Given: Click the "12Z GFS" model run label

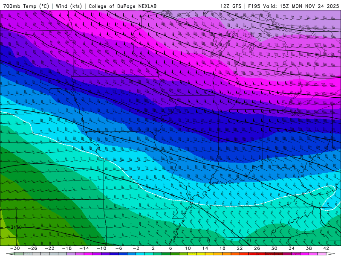Looking at the screenshot, I should pos(231,6).
